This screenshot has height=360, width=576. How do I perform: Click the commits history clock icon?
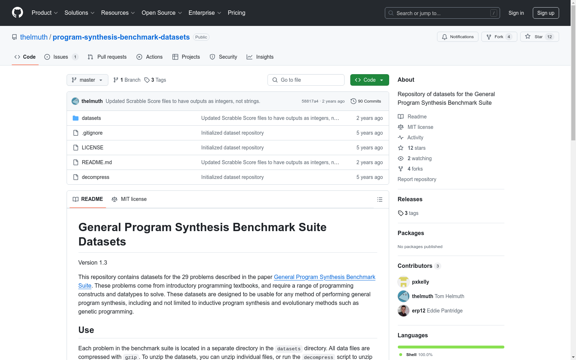354,101
